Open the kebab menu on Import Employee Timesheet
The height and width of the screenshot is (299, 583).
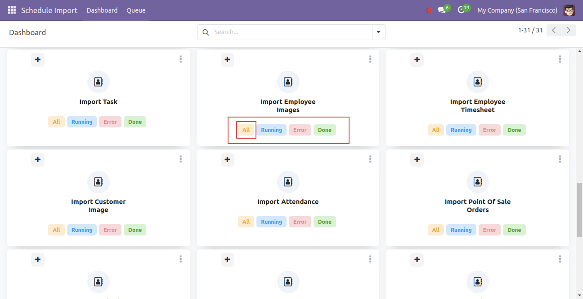point(560,59)
